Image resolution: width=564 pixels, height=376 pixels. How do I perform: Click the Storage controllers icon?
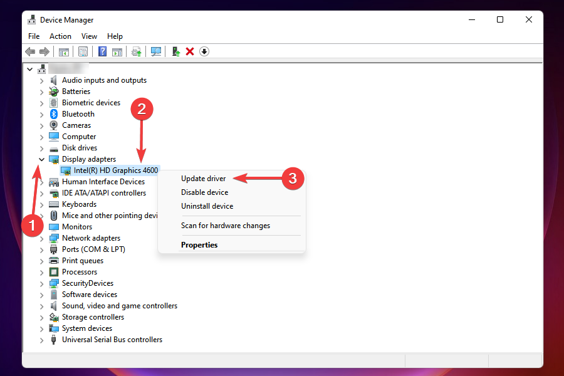click(54, 317)
